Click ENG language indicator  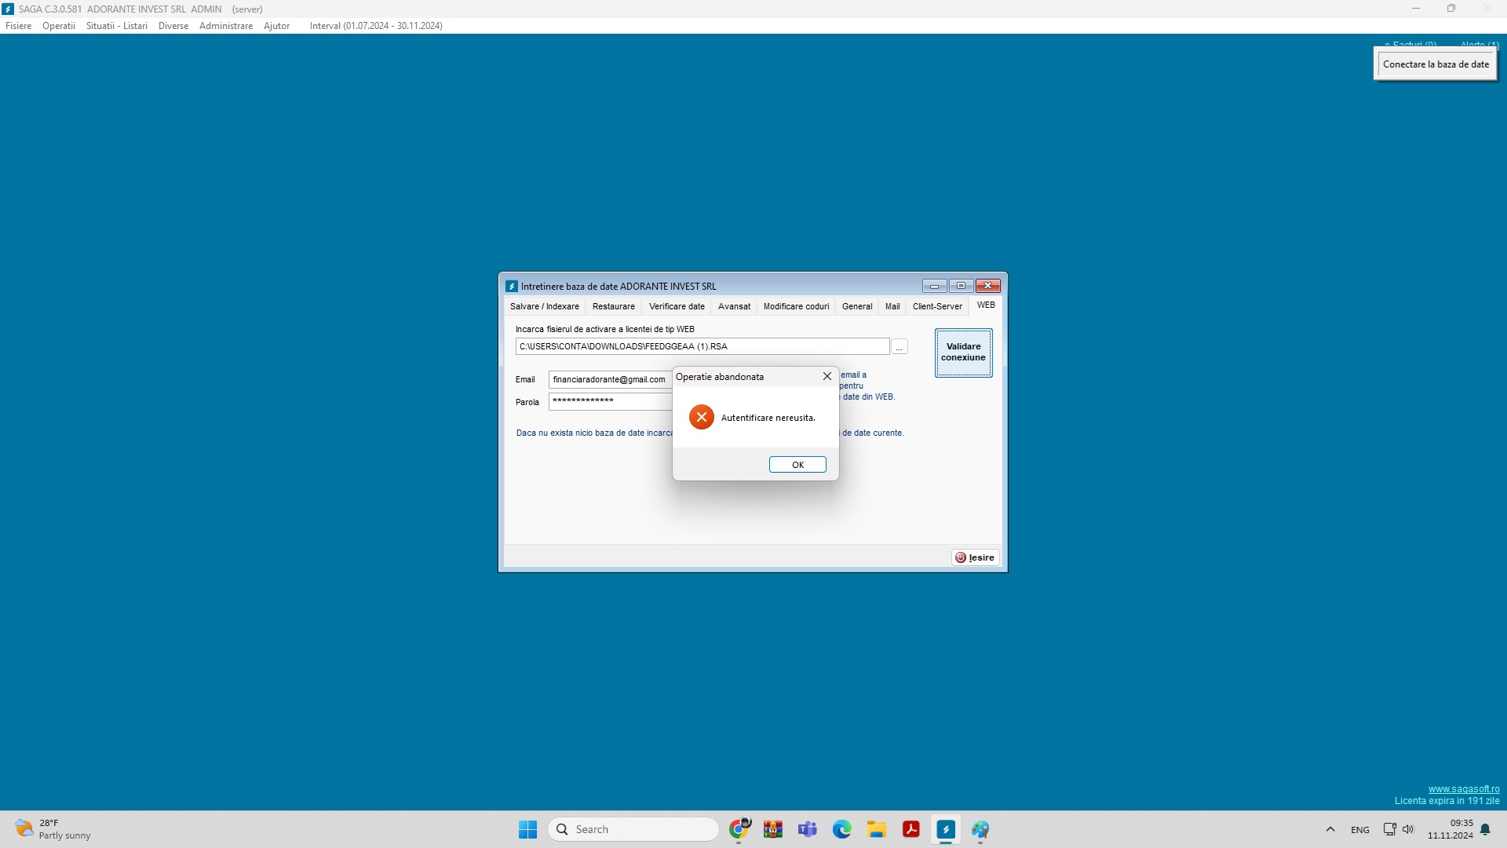point(1360,829)
